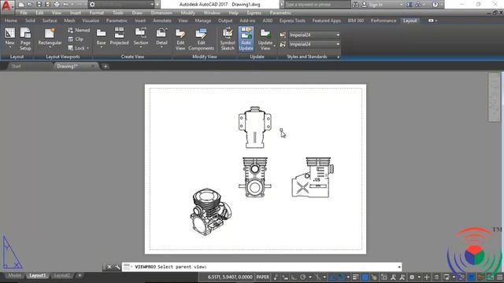Expand the Styles and Standards panel arrow

[338, 57]
